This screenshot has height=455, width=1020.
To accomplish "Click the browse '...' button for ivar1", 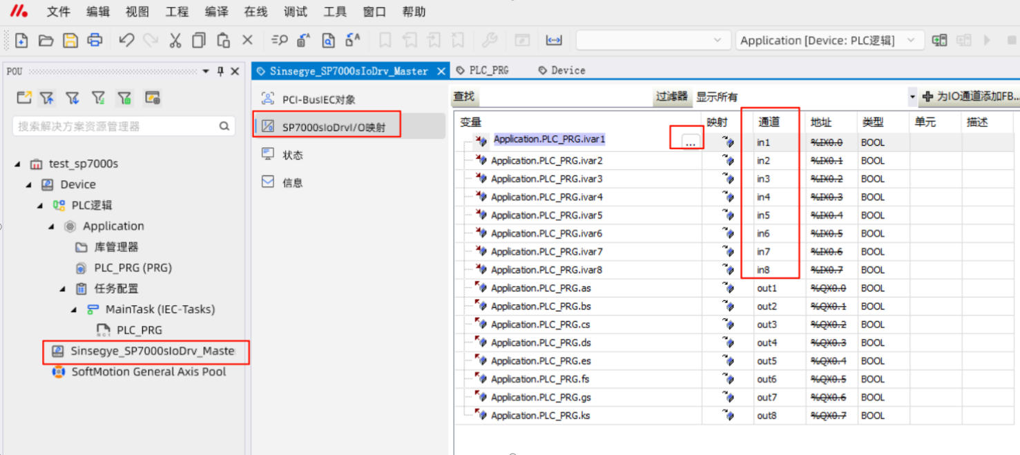I will pyautogui.click(x=691, y=142).
